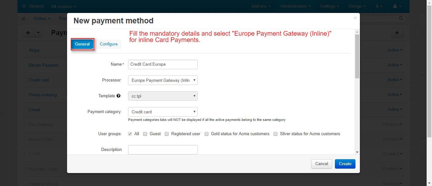
Task: Open the All vendors dropdown
Action: coord(63,6)
